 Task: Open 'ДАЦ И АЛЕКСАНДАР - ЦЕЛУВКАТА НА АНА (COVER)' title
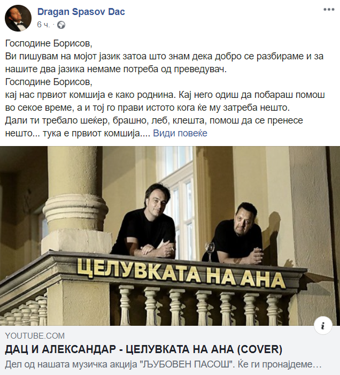point(144,349)
